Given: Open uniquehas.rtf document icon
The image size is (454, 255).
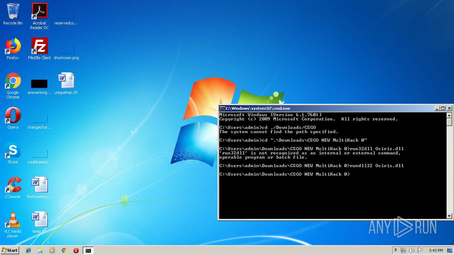Looking at the screenshot, I should click(66, 84).
